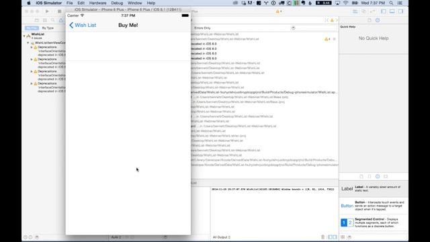
Task: Switch to the Version editor
Action: click(x=372, y=11)
